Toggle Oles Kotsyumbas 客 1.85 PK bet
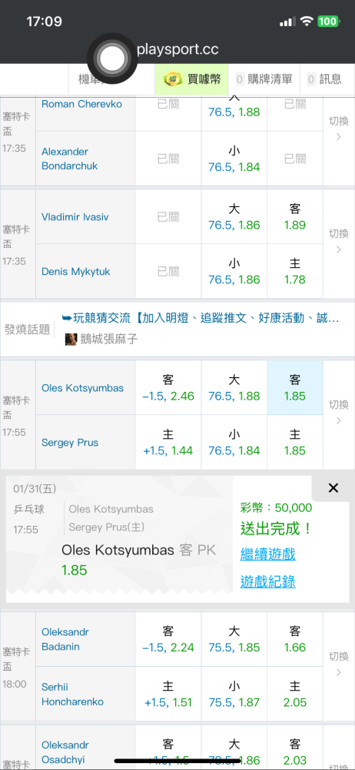Image resolution: width=355 pixels, height=770 pixels. [295, 387]
